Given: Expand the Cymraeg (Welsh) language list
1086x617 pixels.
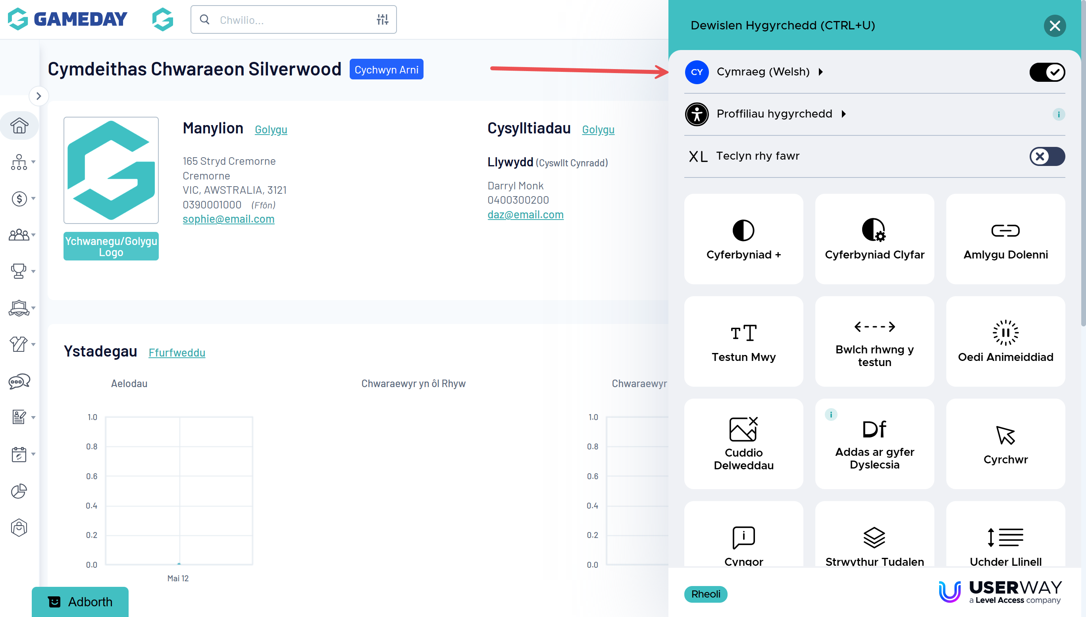Looking at the screenshot, I should 821,72.
